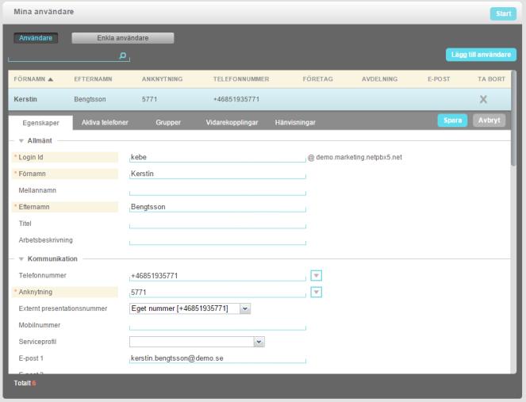Click the Arbetsbeskrivning input field
The image size is (526, 402).
tap(217, 240)
